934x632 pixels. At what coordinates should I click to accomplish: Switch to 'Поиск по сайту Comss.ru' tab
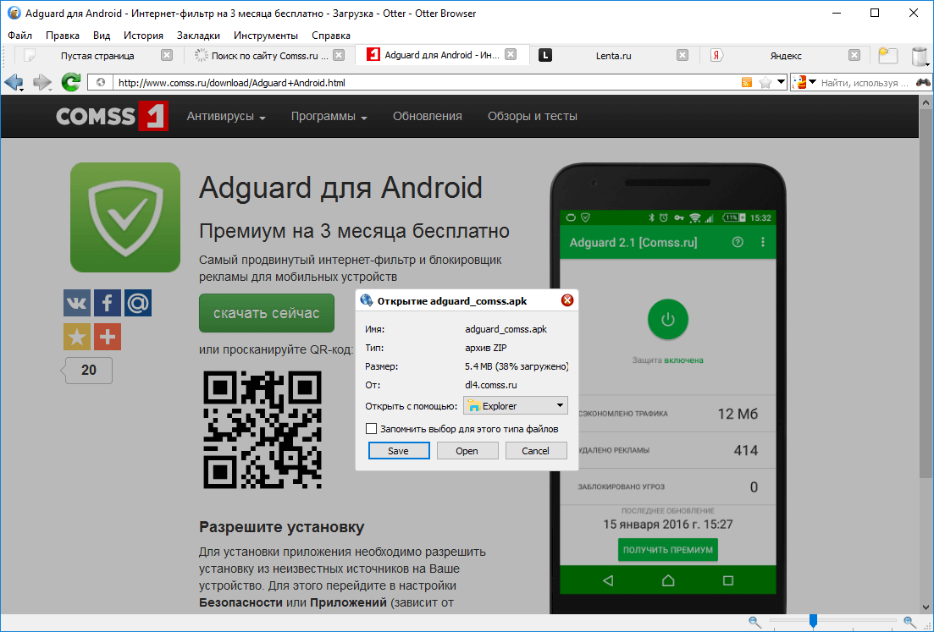click(270, 55)
